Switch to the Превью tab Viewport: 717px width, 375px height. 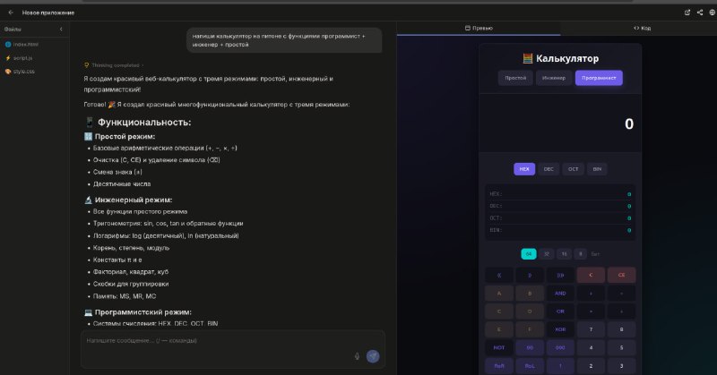(479, 28)
